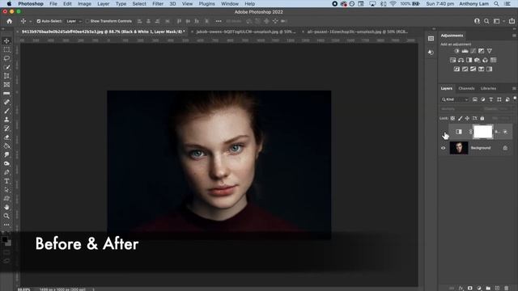518x291 pixels.
Task: Select the Lasso tool
Action: click(6, 58)
